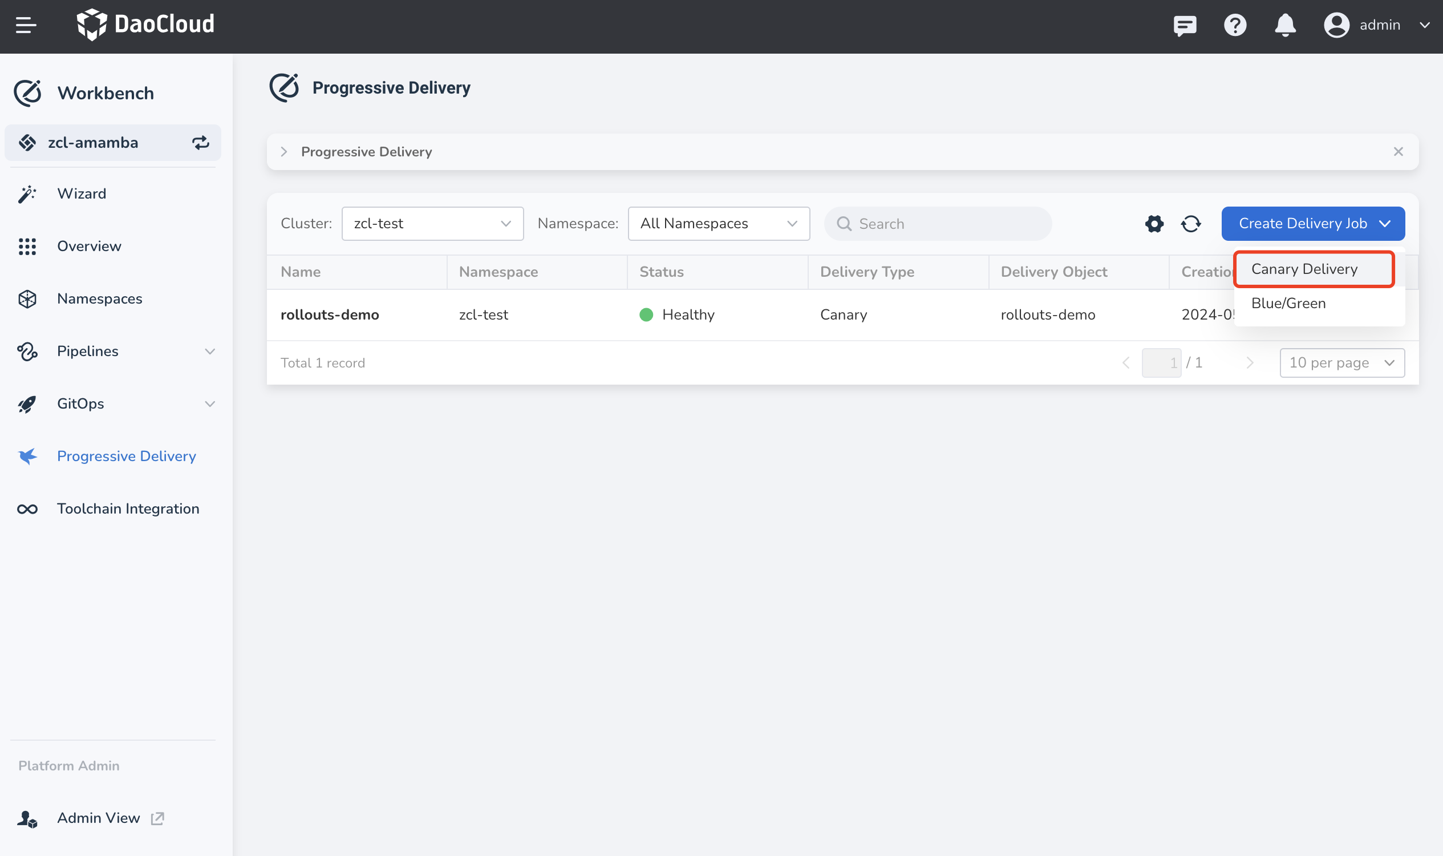The width and height of the screenshot is (1443, 856).
Task: Select Blue/Green from the menu
Action: tap(1288, 304)
